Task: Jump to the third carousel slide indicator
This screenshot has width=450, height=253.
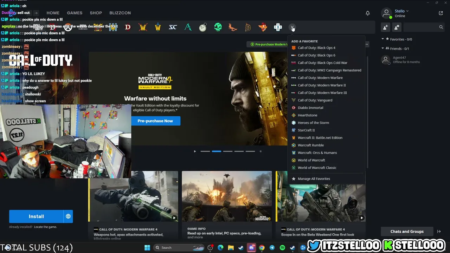Action: click(228, 151)
